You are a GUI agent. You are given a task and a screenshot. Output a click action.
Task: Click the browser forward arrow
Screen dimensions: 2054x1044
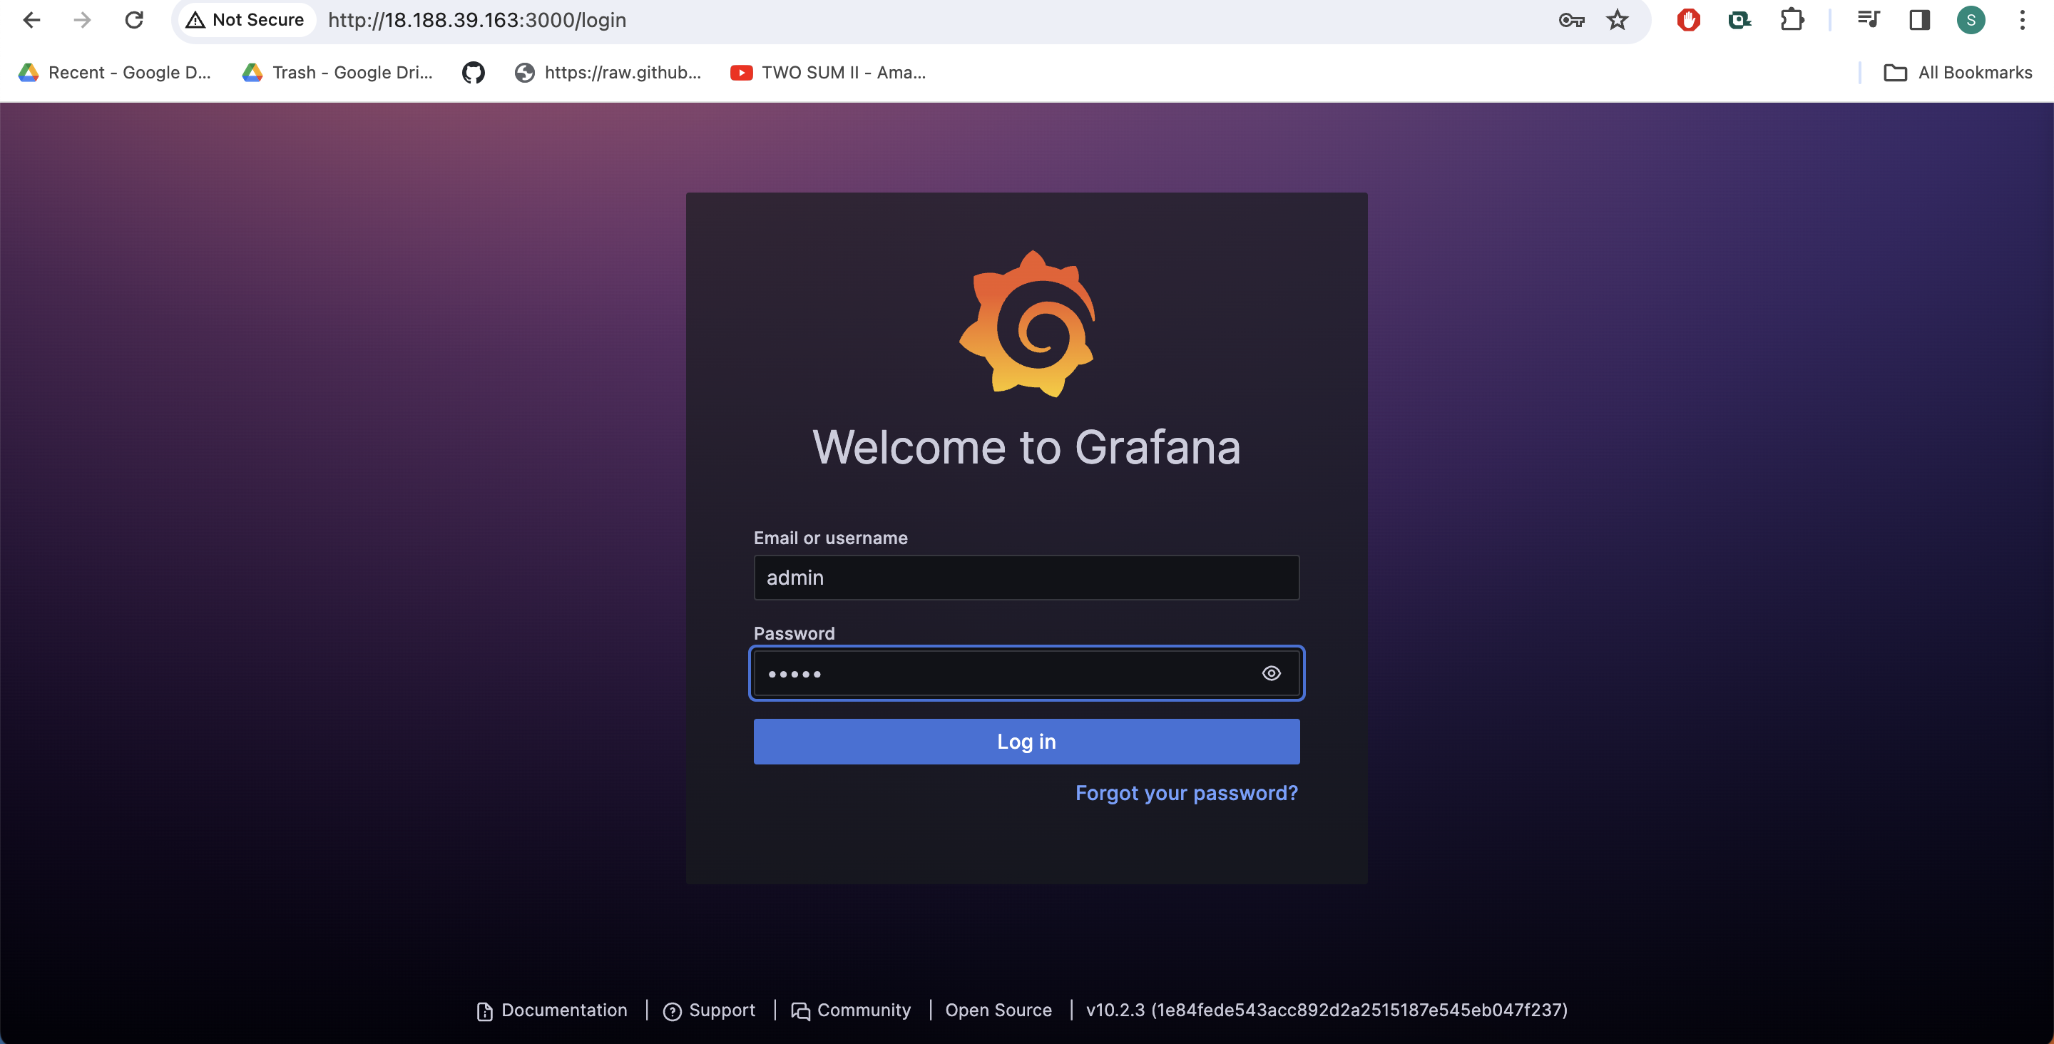82,20
